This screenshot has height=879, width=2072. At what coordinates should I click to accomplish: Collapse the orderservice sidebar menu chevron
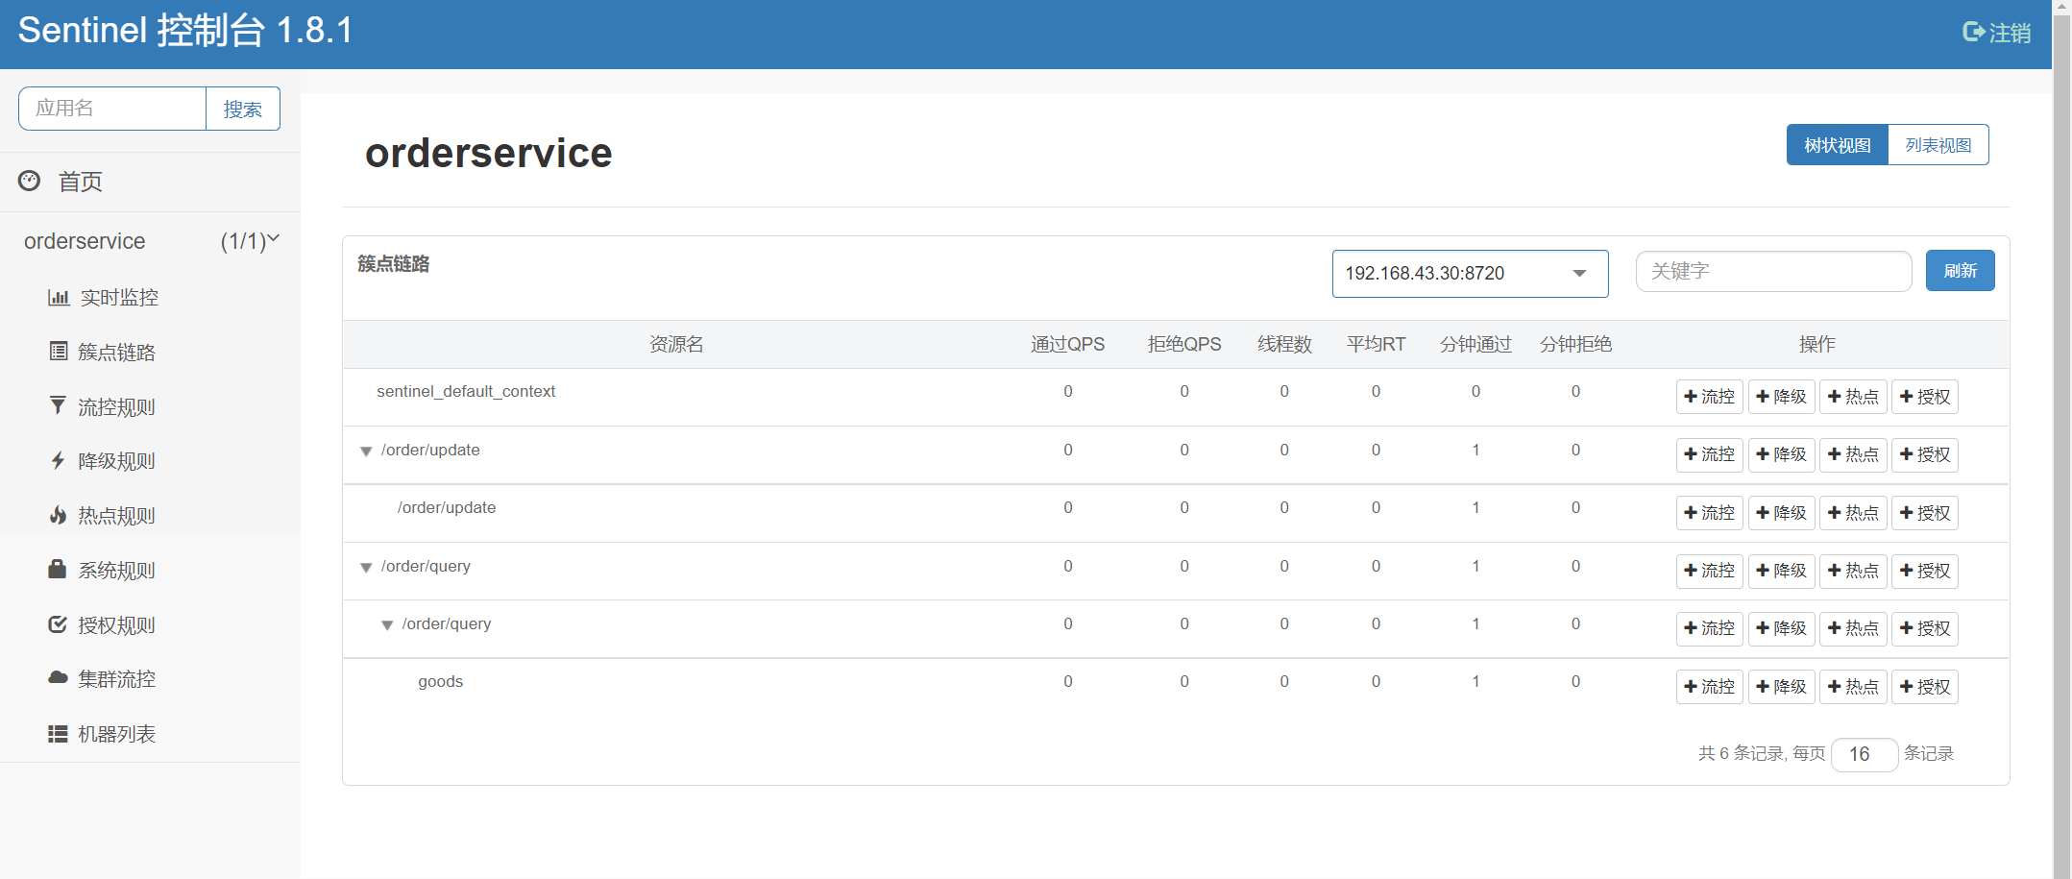click(x=274, y=239)
